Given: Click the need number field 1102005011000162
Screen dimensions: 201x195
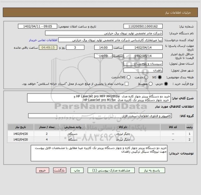Looking at the screenshot, I should [x=143, y=26].
